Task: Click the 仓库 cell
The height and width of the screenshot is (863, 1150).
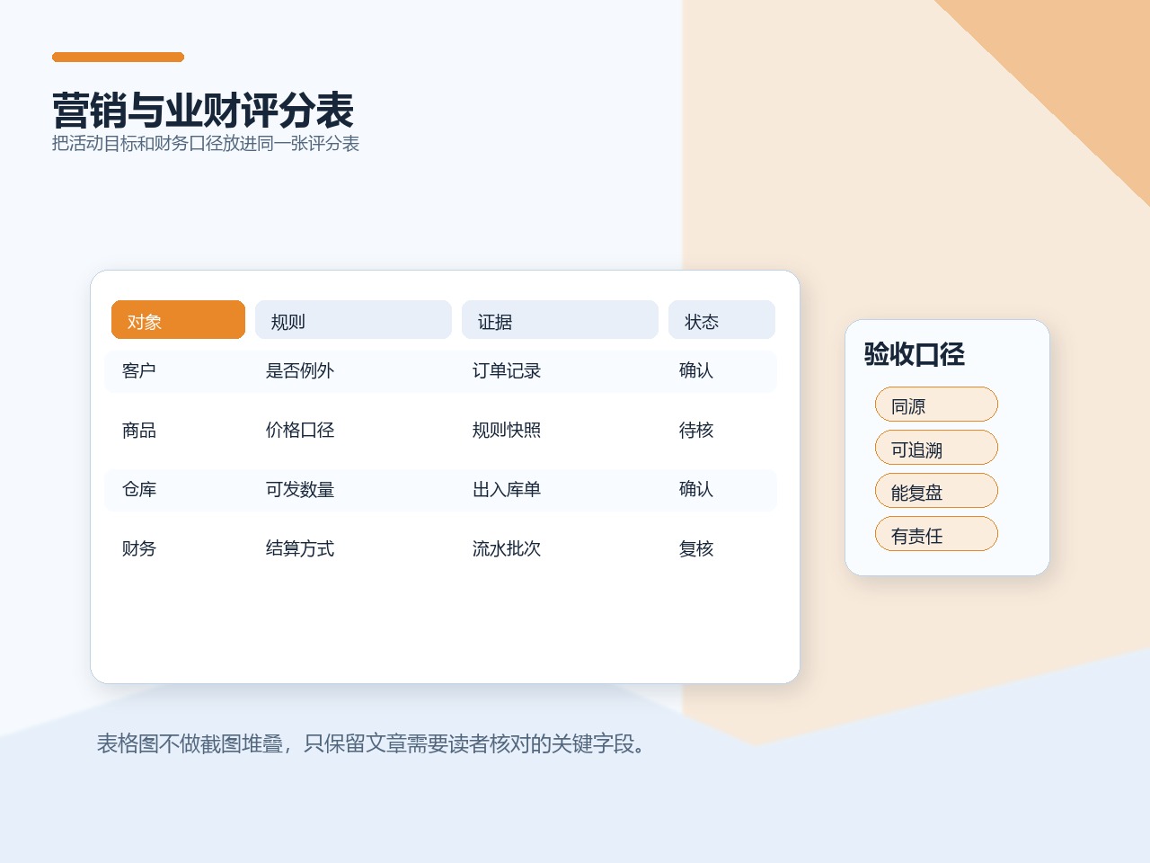Action: pos(139,489)
